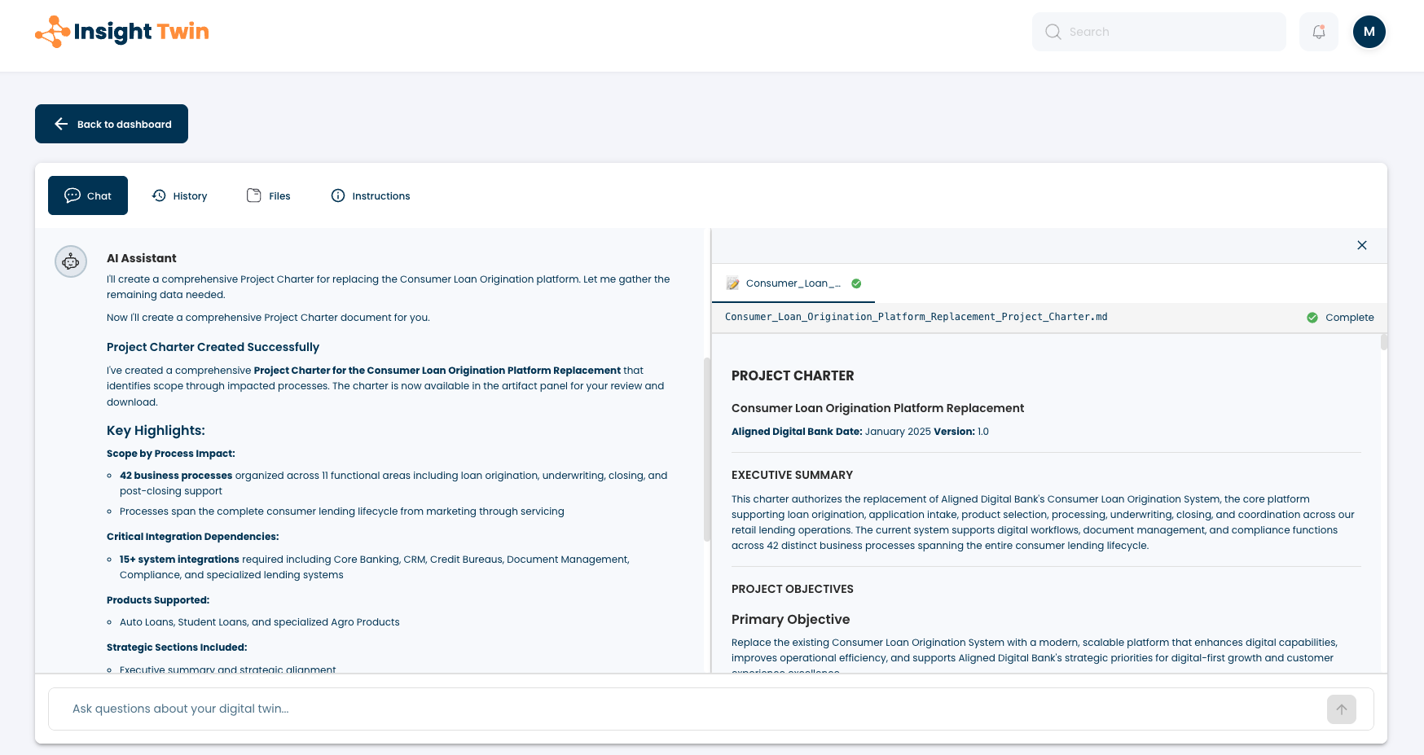
Task: Click '42 business processes' bold text
Action: pyautogui.click(x=176, y=476)
